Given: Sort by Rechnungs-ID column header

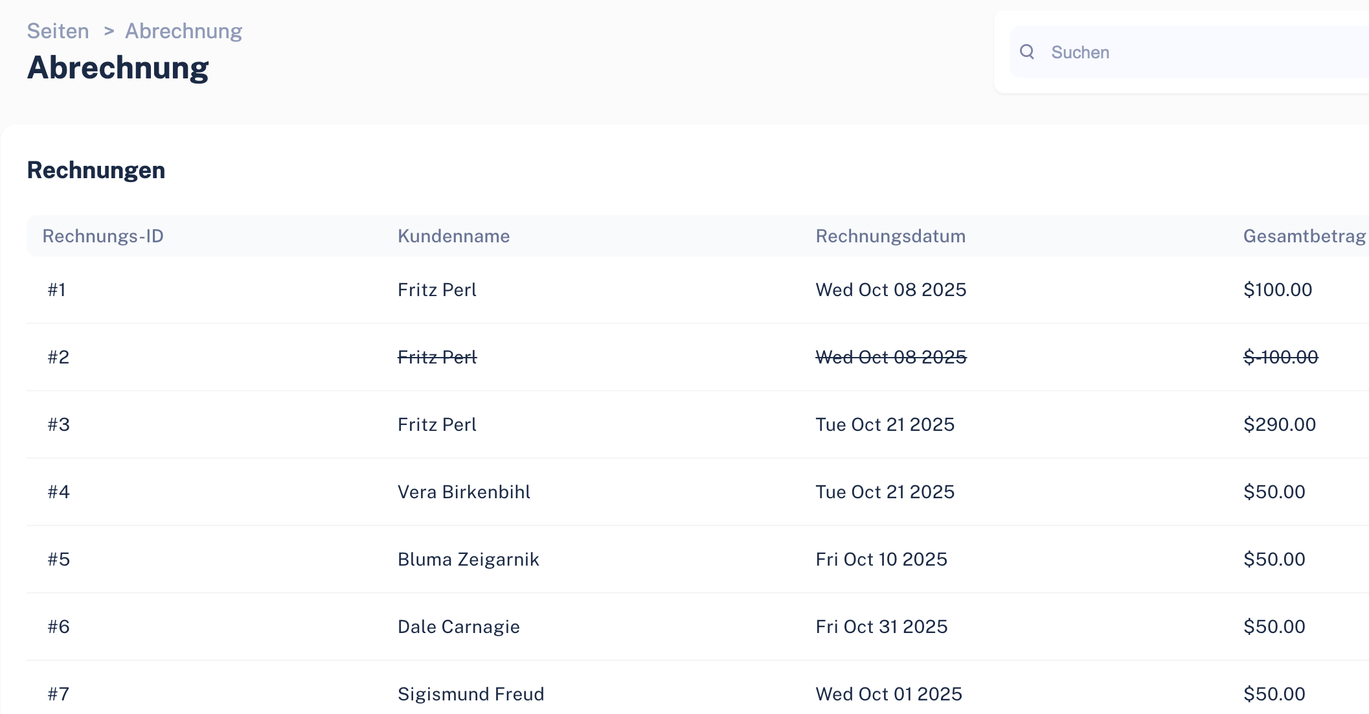Looking at the screenshot, I should pyautogui.click(x=103, y=236).
